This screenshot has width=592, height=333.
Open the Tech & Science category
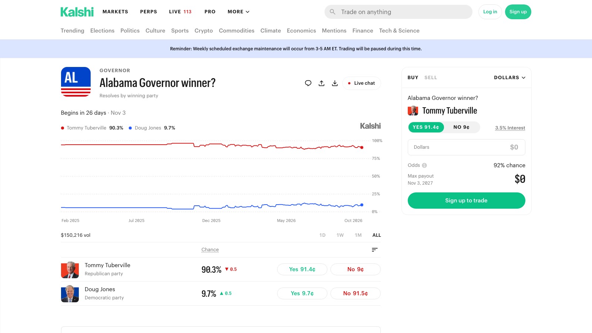tap(399, 31)
